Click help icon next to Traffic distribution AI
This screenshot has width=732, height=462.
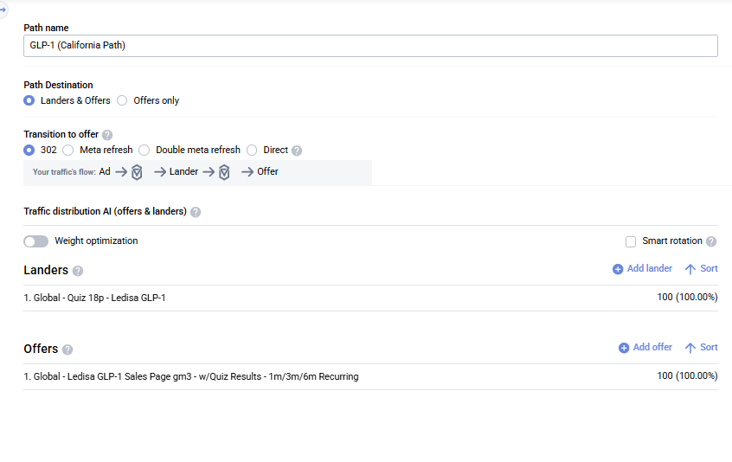tap(196, 212)
